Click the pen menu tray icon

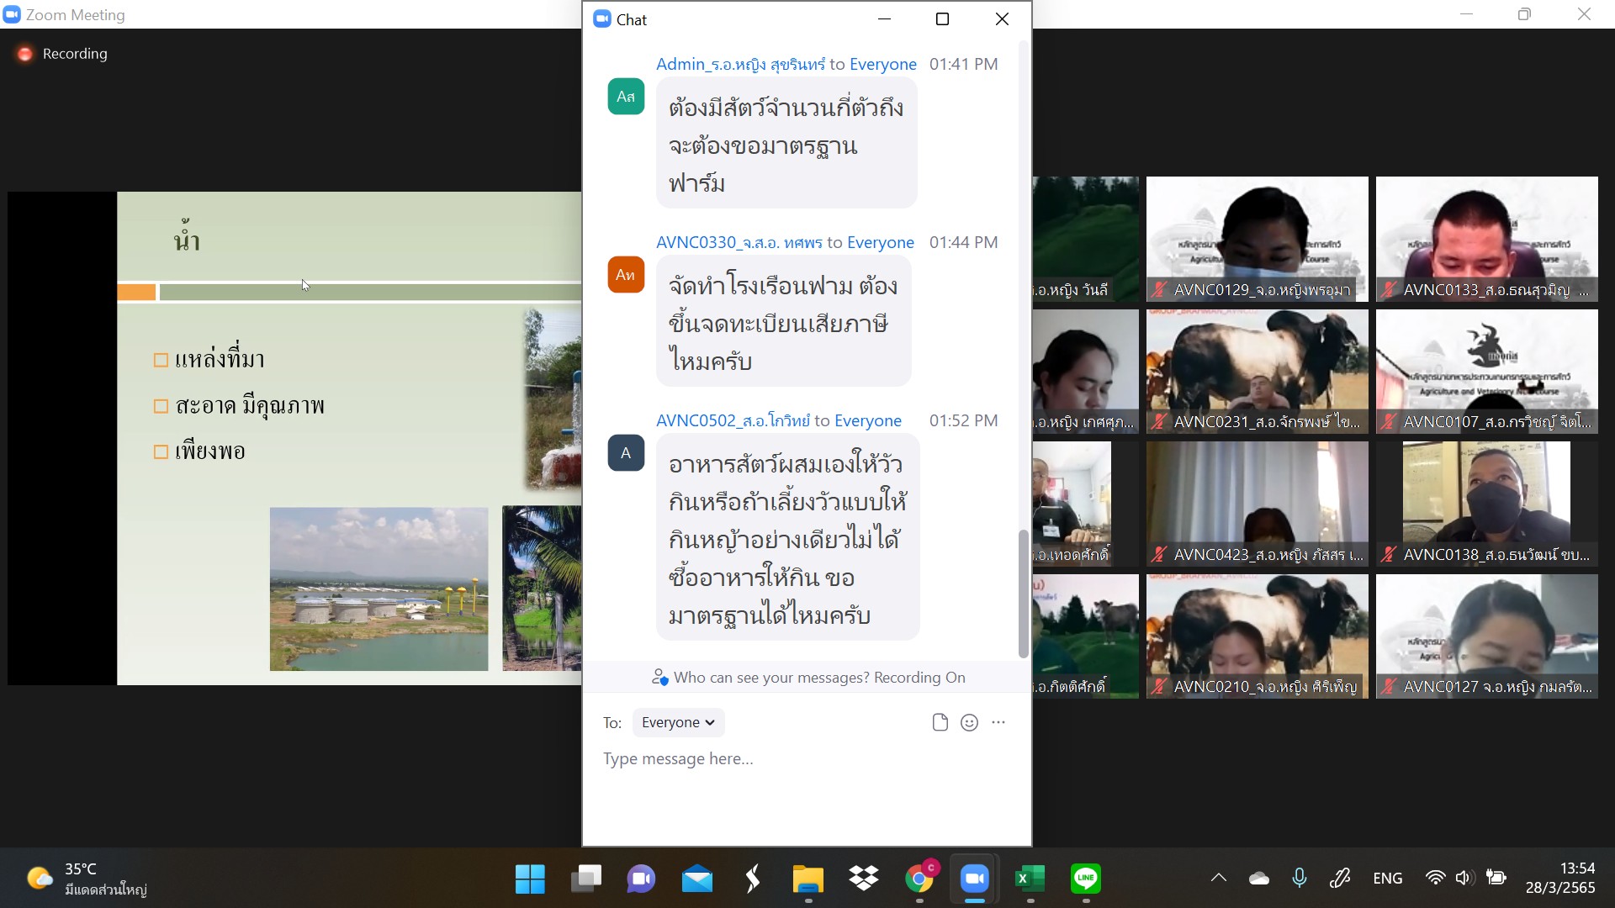click(x=1340, y=879)
